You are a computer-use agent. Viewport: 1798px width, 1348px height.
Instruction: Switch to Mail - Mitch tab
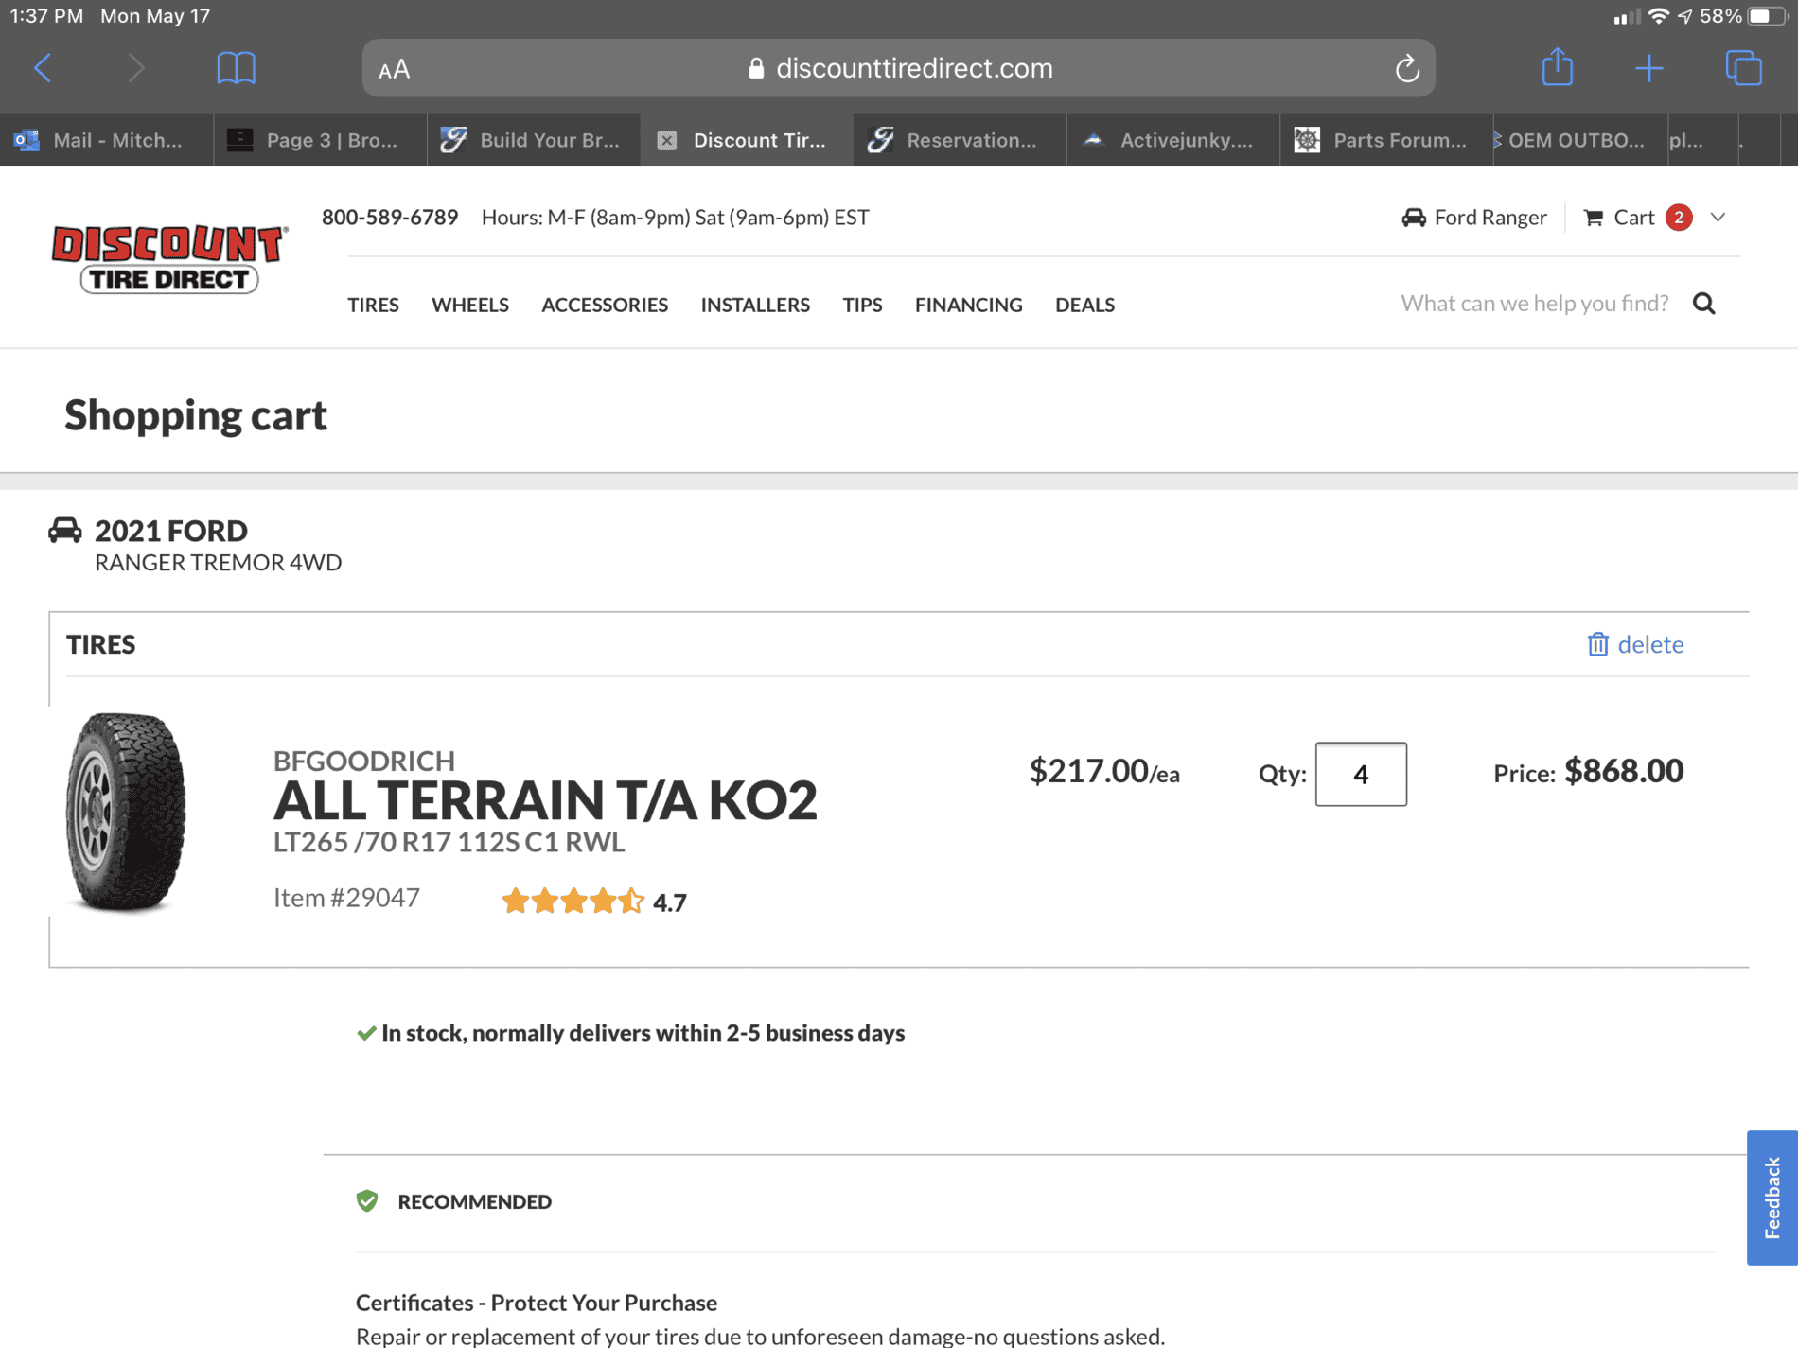click(x=107, y=140)
